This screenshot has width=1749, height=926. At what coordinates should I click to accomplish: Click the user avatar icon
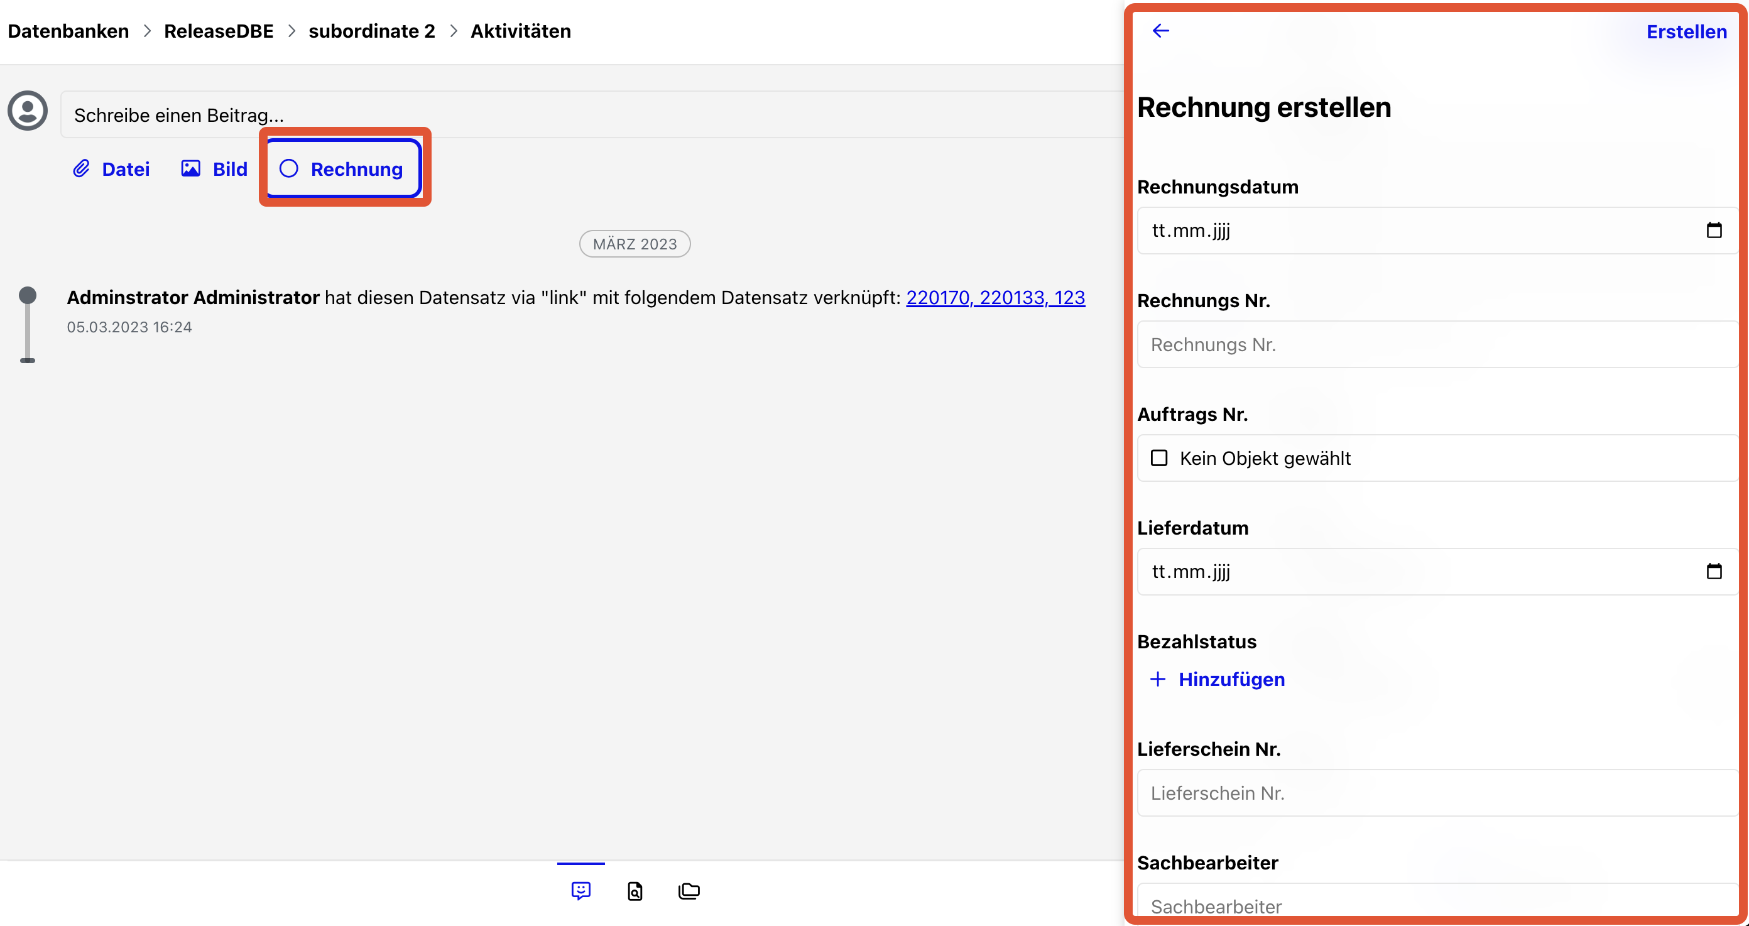coord(28,110)
